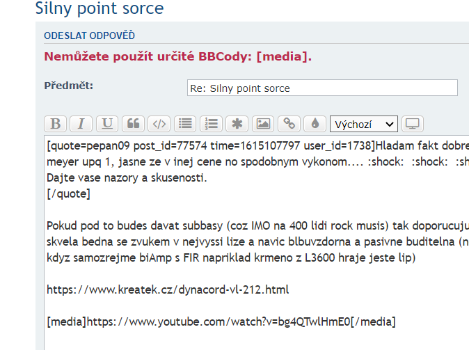Screen dimensions: 469x350
Task: Insert an unordered bullet list
Action: pyautogui.click(x=185, y=124)
